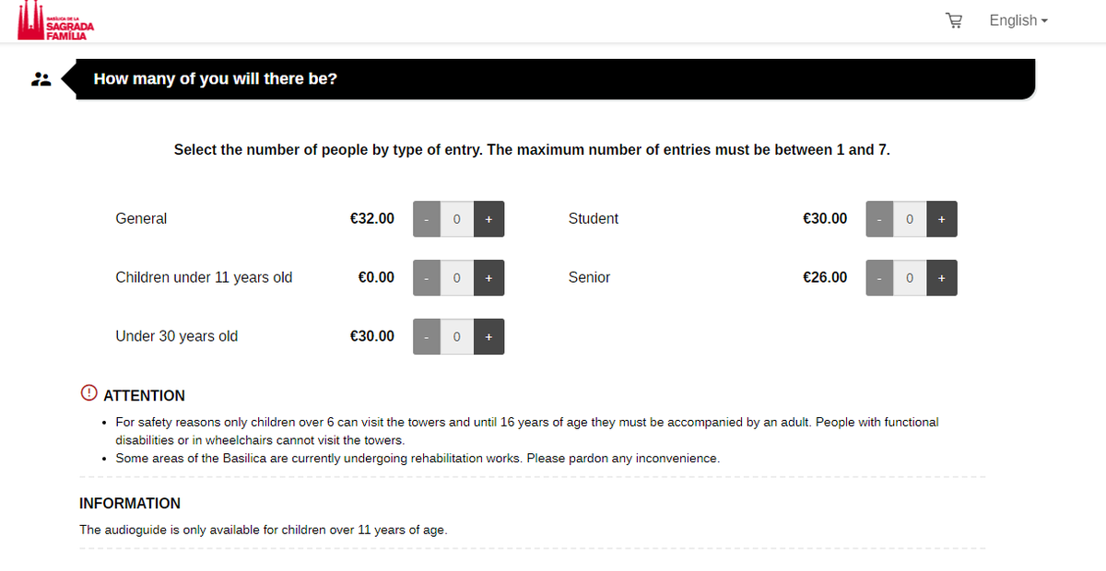Click the people group icon
Screen dimensions: 1106x571
click(x=41, y=79)
